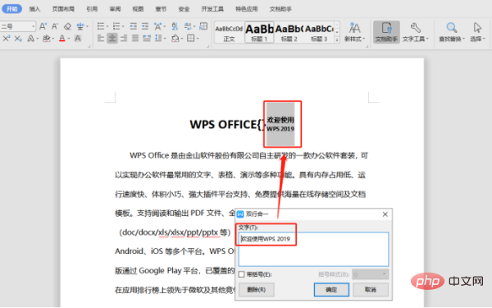The height and width of the screenshot is (308, 492).
Task: Show or hide paragraph marks
Action: point(188,26)
